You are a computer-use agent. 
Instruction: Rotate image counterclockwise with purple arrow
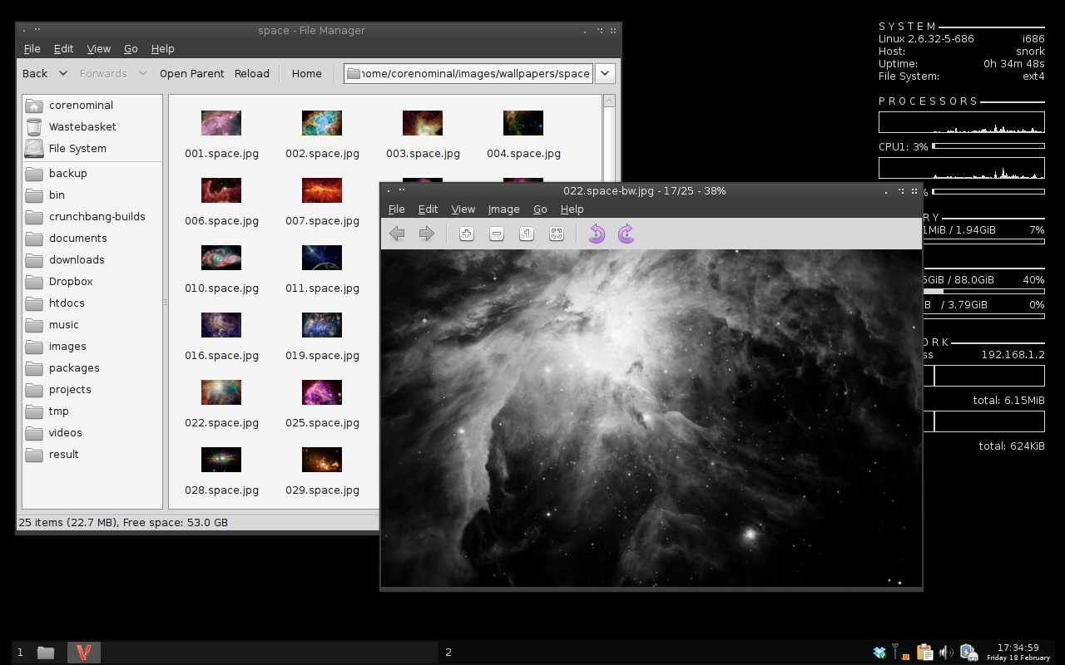coord(596,234)
